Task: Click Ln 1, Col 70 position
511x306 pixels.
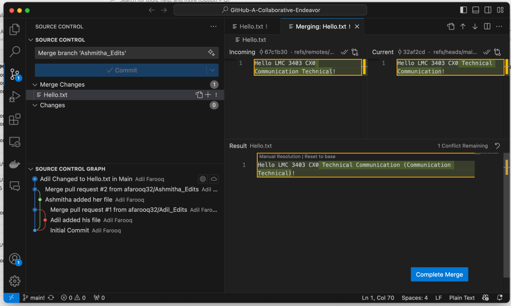Action: tap(378, 298)
